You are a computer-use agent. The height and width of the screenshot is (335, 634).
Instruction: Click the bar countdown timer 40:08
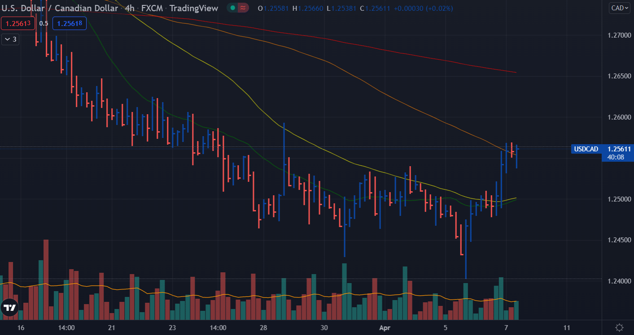[x=616, y=157]
